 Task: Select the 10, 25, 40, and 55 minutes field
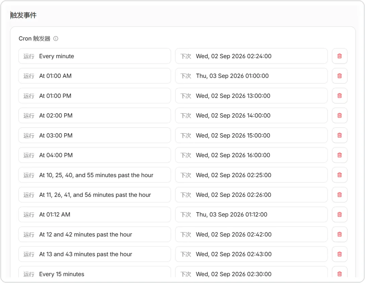(95, 175)
